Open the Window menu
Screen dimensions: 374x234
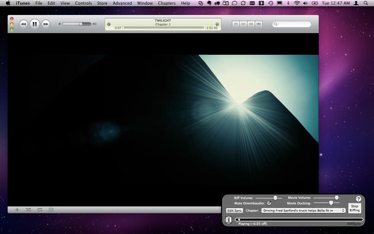145,3
